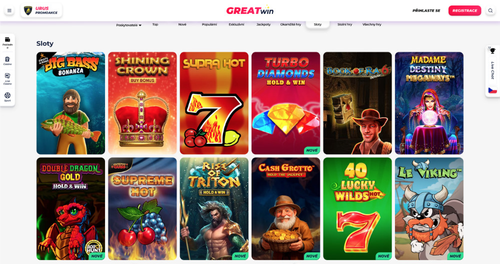Image resolution: width=500 pixels, height=264 pixels.
Task: Open the Book of Ra 6 slot
Action: pos(357,103)
